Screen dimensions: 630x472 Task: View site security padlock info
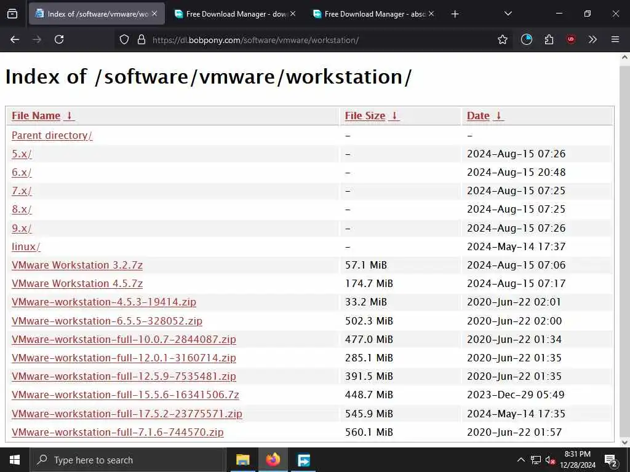coord(141,39)
